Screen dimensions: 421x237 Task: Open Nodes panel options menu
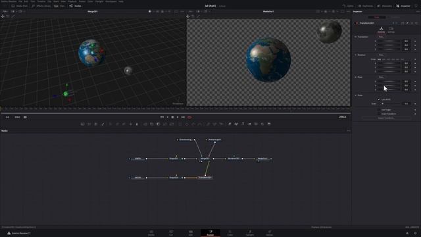point(349,130)
